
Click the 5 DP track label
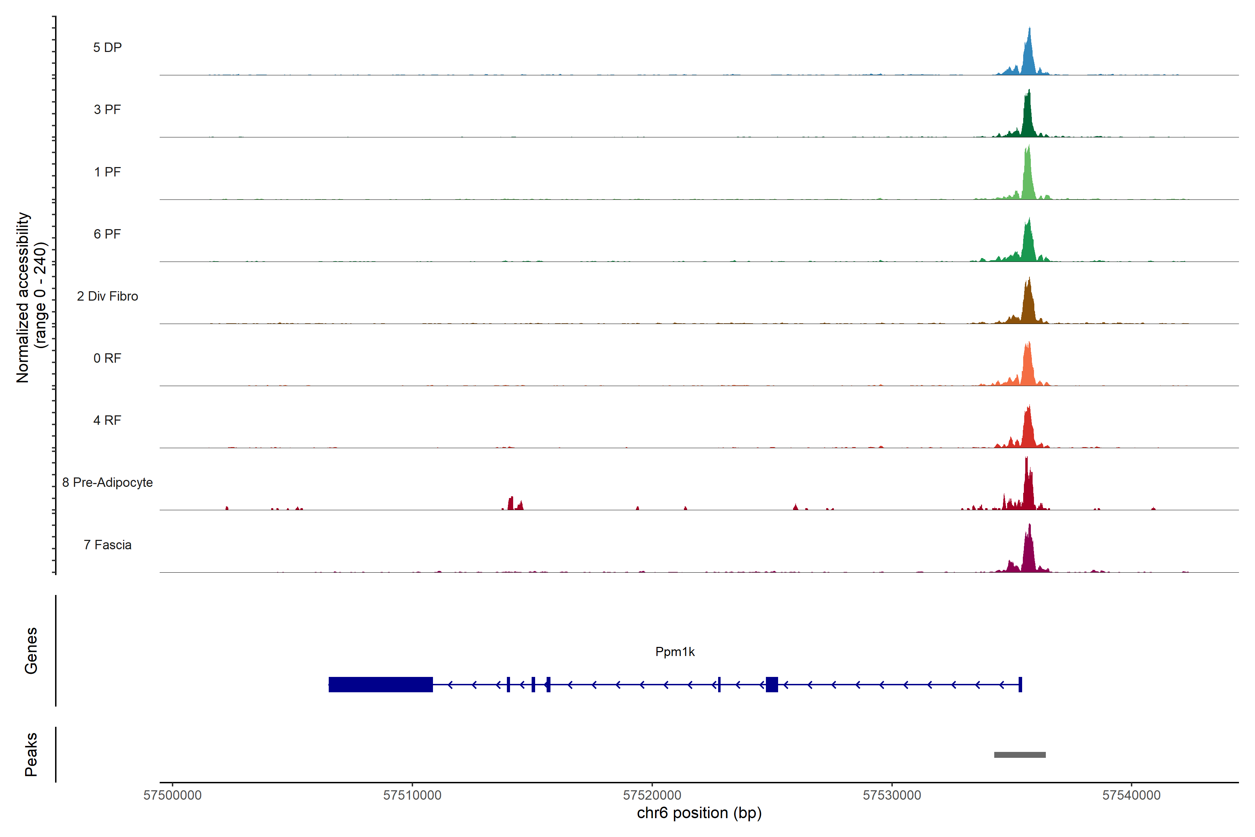coord(107,47)
